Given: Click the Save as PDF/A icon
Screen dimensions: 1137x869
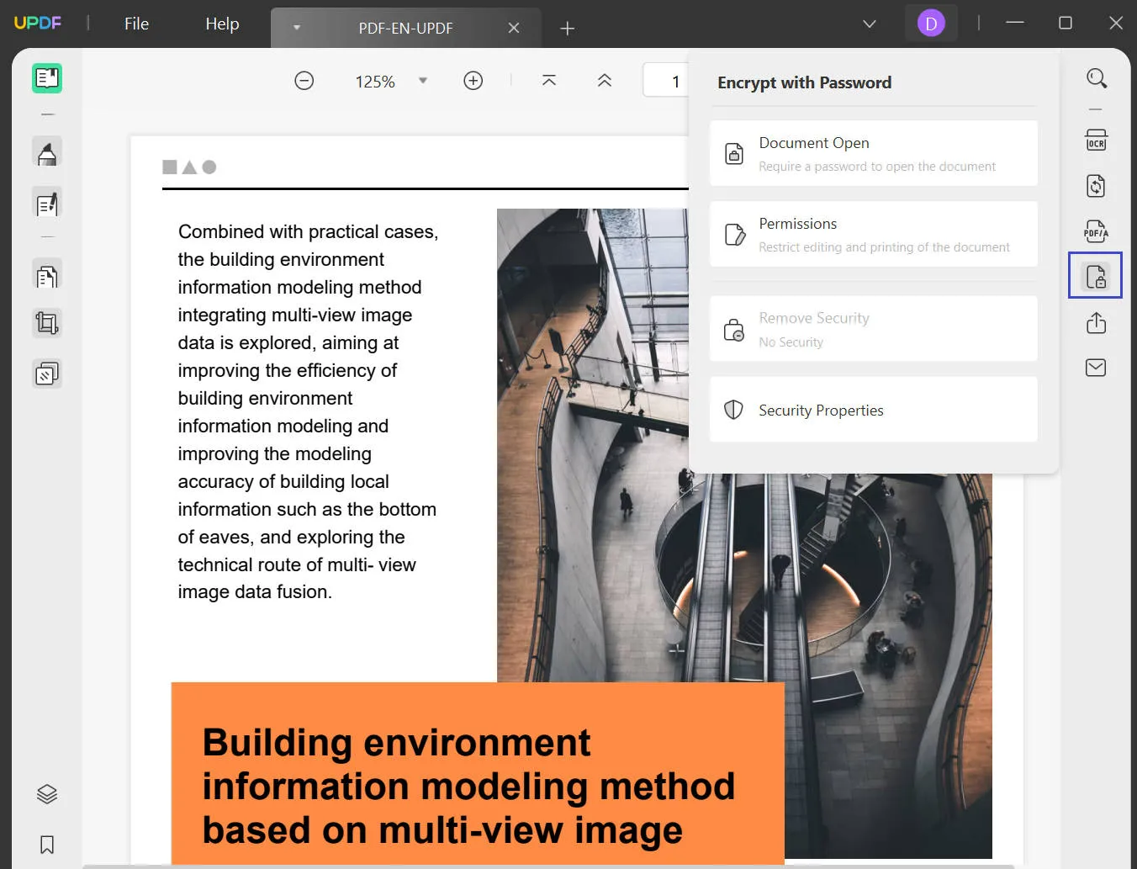Looking at the screenshot, I should pyautogui.click(x=1096, y=231).
